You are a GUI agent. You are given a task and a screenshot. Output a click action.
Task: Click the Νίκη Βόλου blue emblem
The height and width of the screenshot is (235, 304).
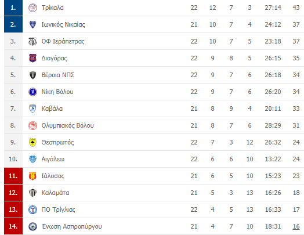[32, 92]
